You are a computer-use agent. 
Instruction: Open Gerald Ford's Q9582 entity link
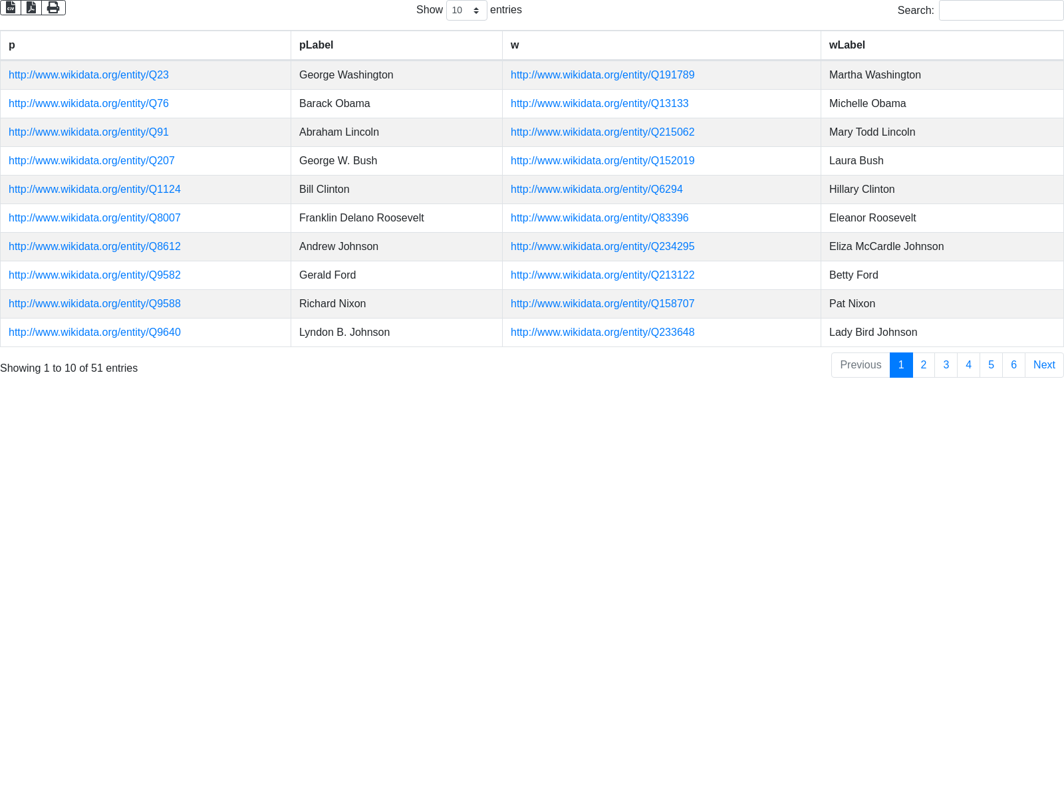tap(94, 275)
